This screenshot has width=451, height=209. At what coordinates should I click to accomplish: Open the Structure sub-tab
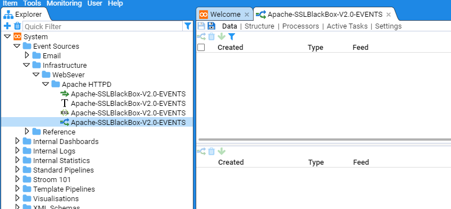click(x=259, y=26)
